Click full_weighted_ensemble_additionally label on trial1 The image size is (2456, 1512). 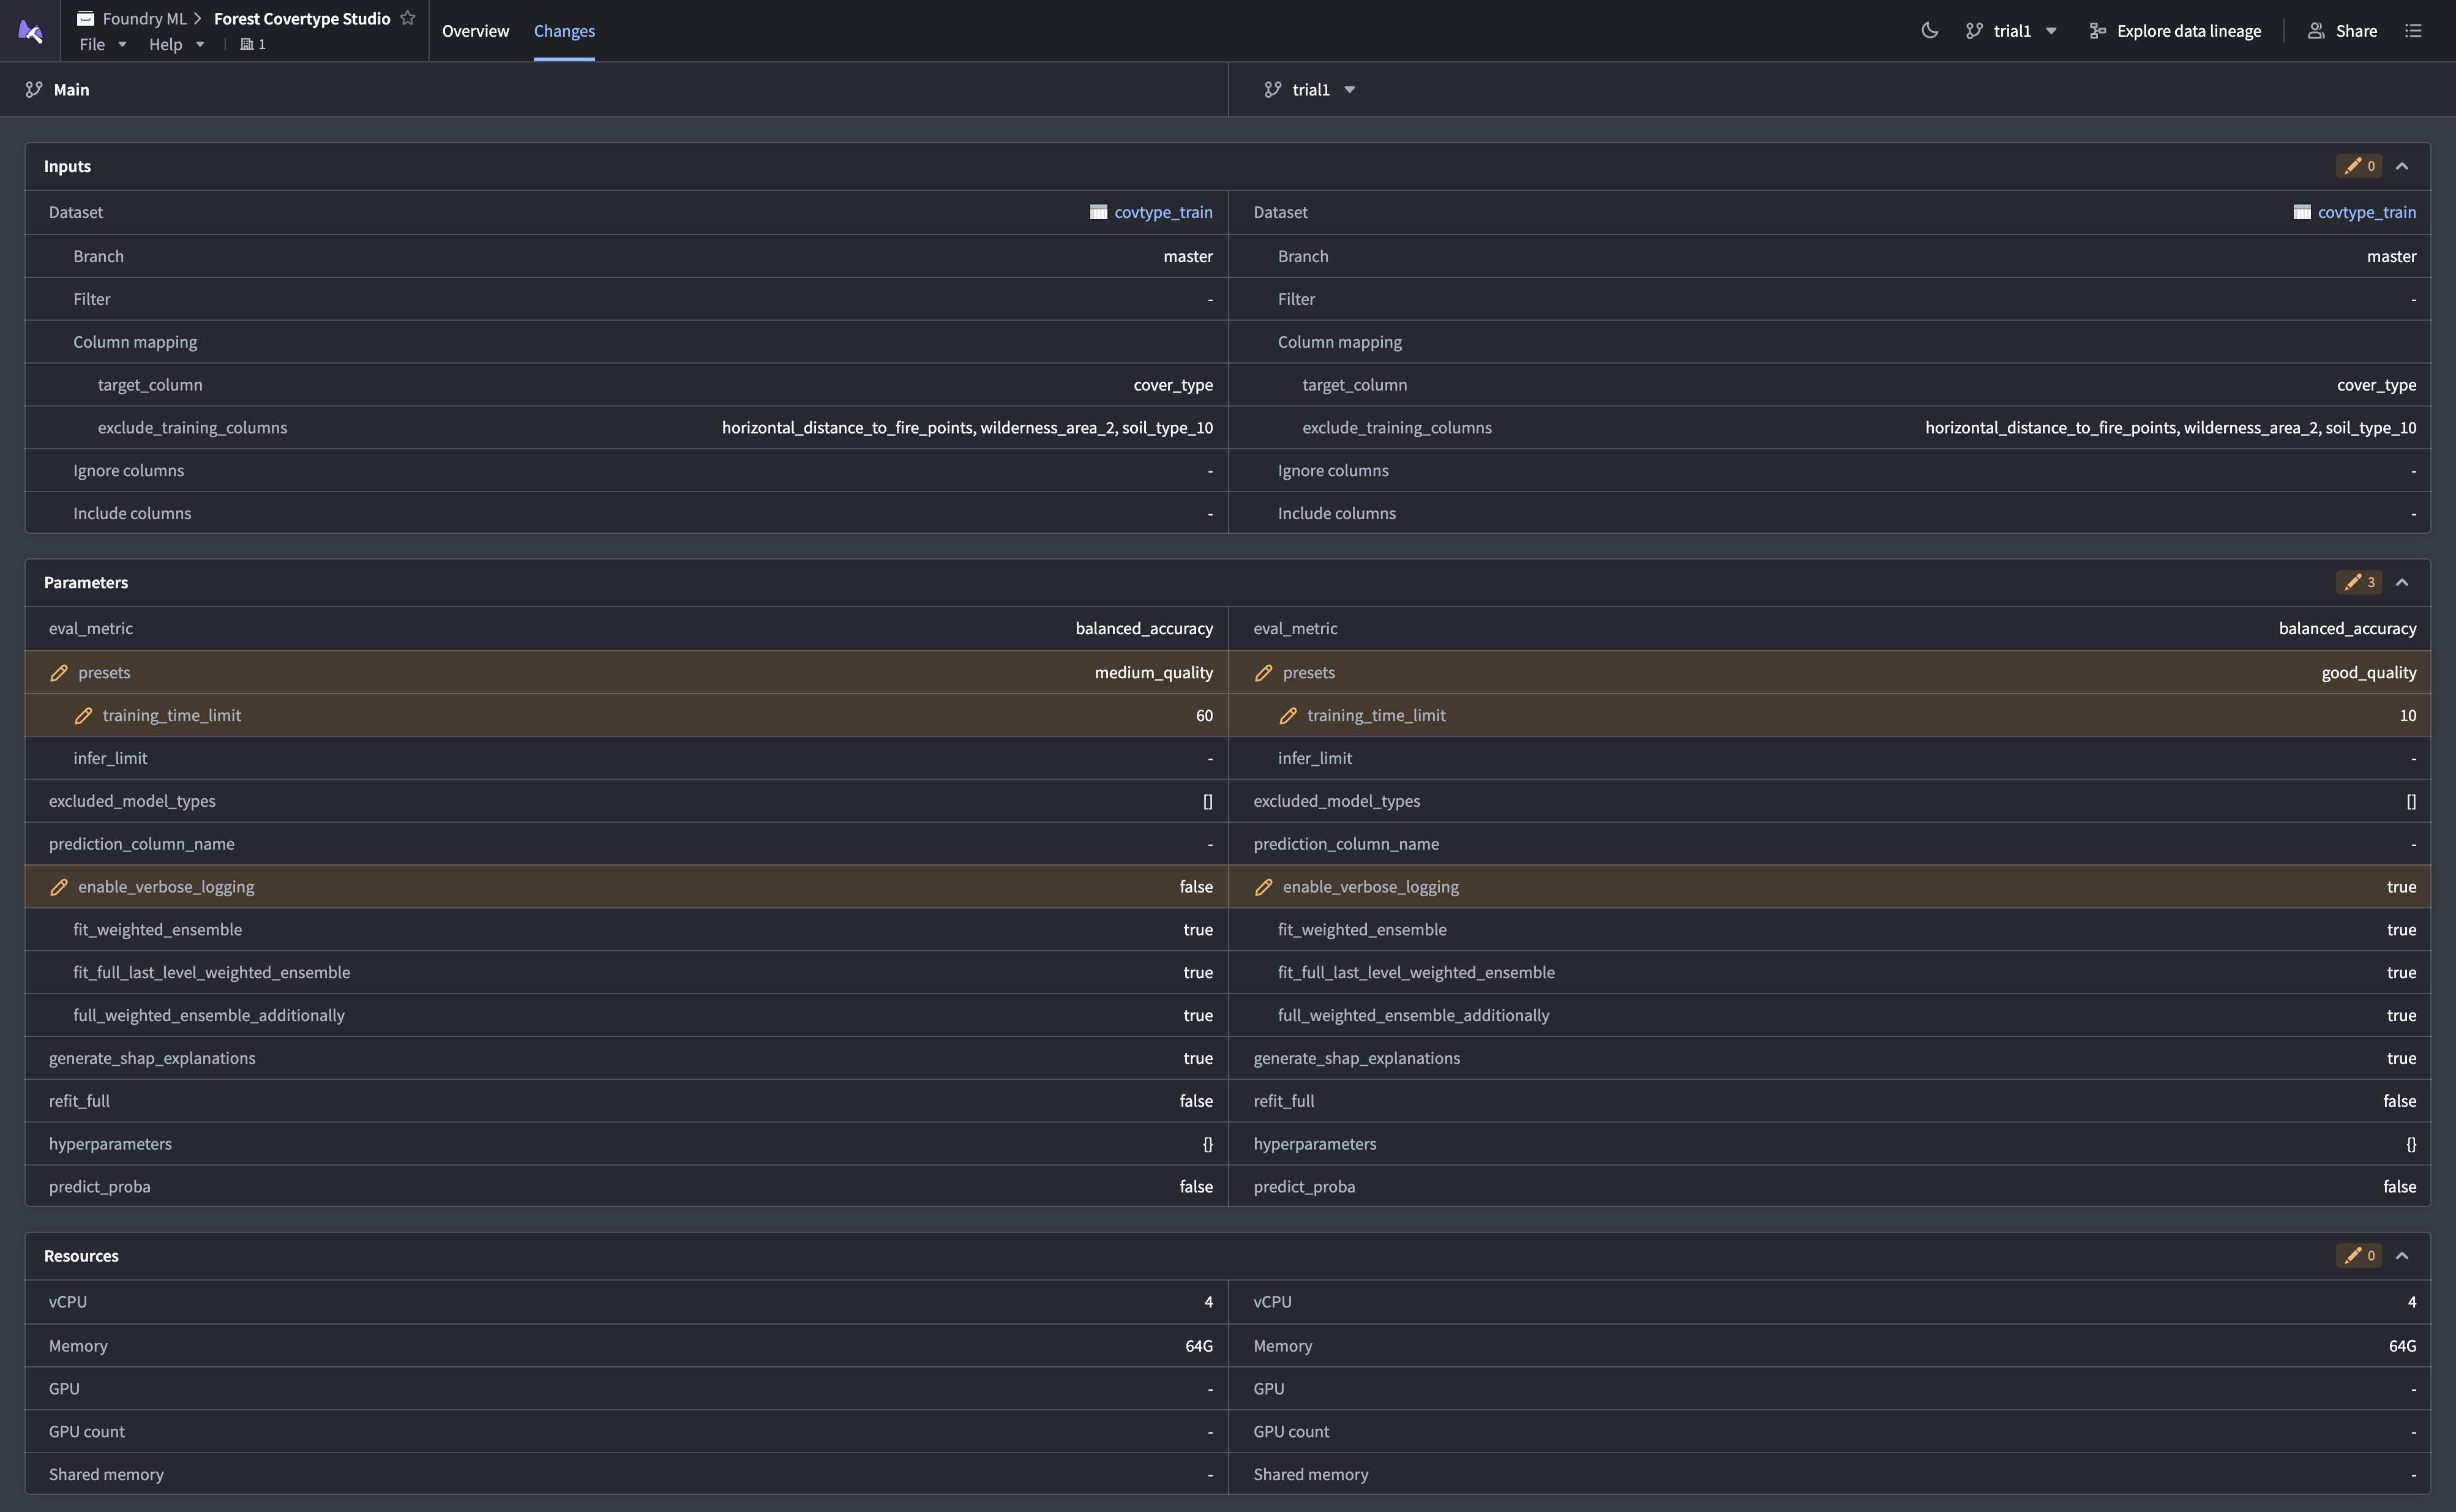pos(1413,1015)
